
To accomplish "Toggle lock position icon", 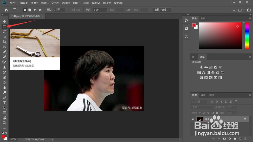I will (208, 113).
